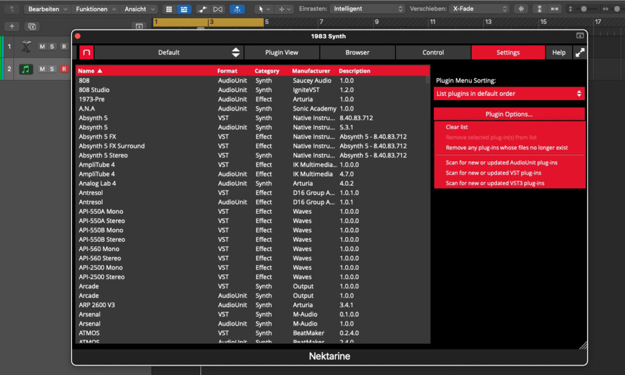Click the icon at plugin window's top-right corner
Viewport: 625px width, 375px height.
pos(580,36)
